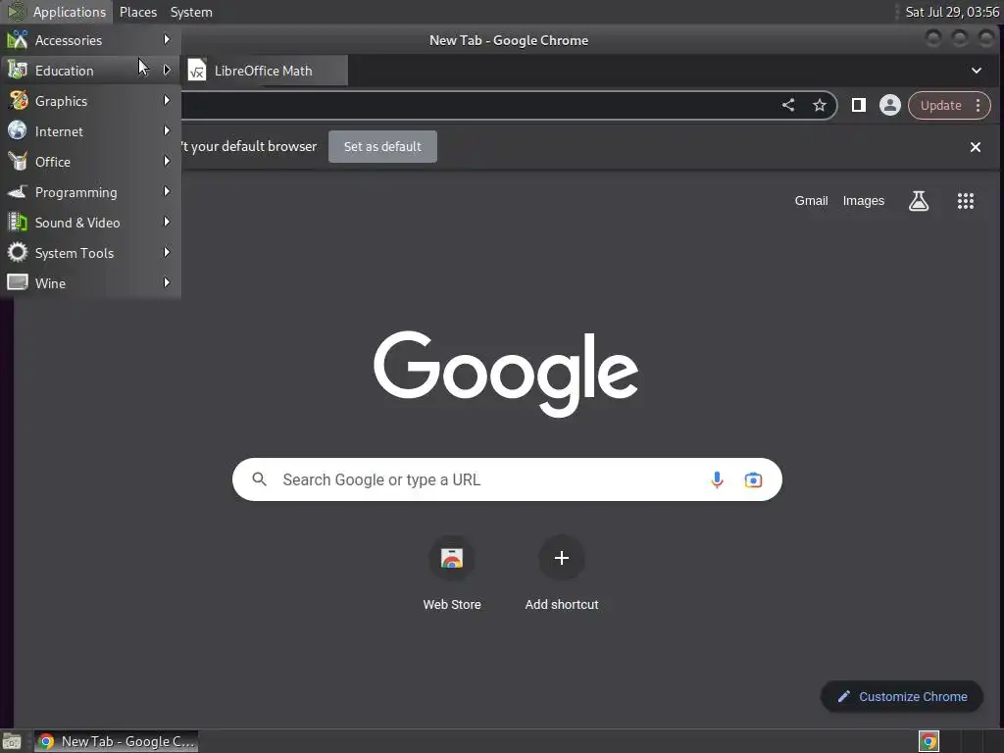Dismiss the default browser infobar
This screenshot has height=753, width=1004.
coord(976,147)
